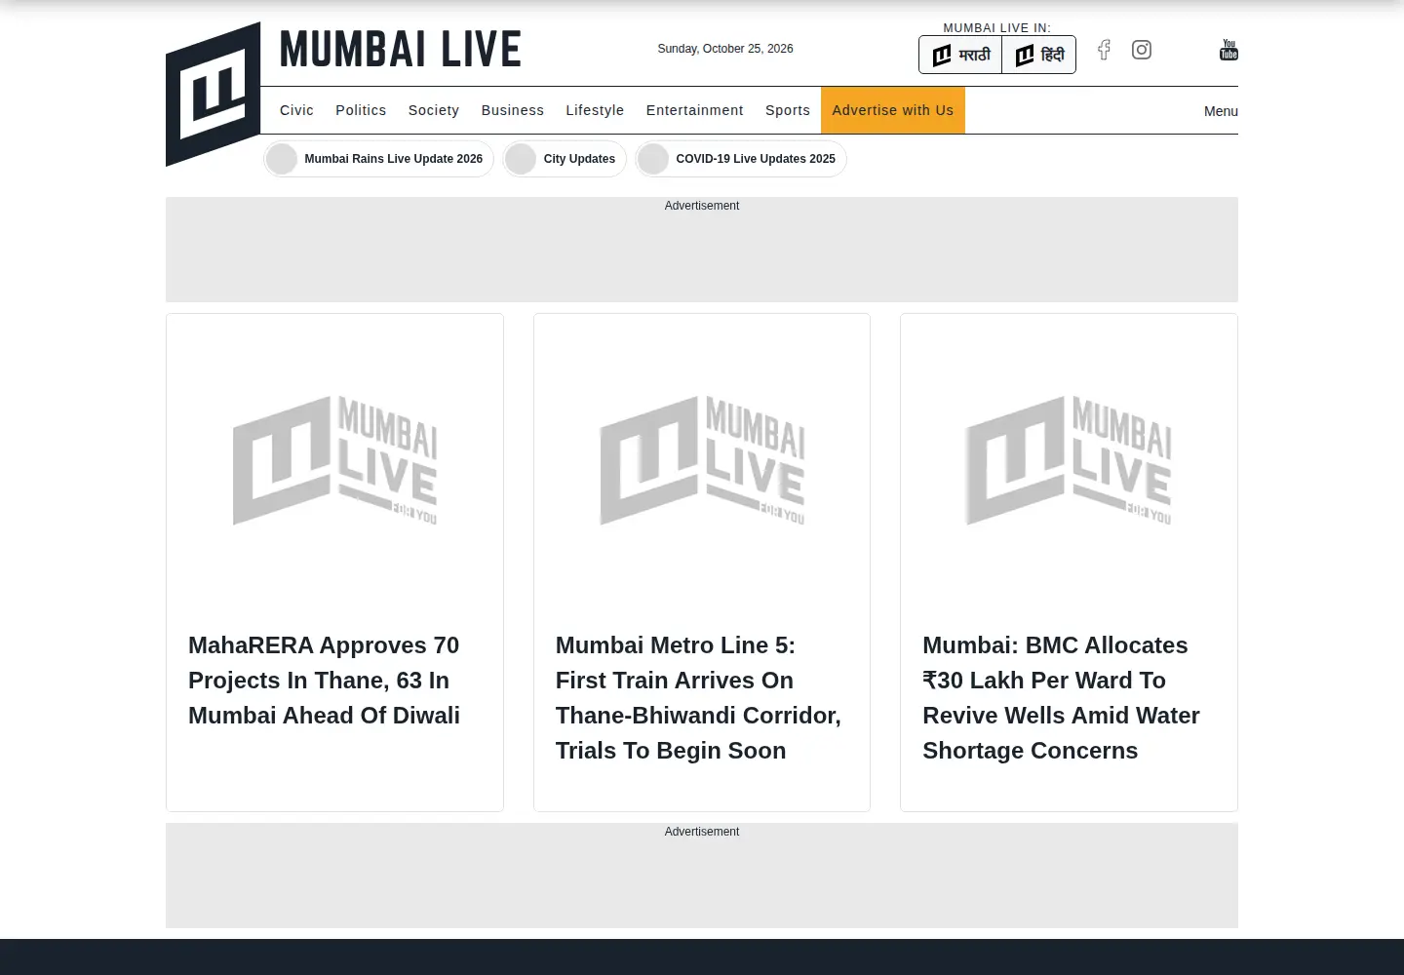1404x975 pixels.
Task: Open the Mumbai Rains Live Update 2026 topic
Action: tap(378, 159)
